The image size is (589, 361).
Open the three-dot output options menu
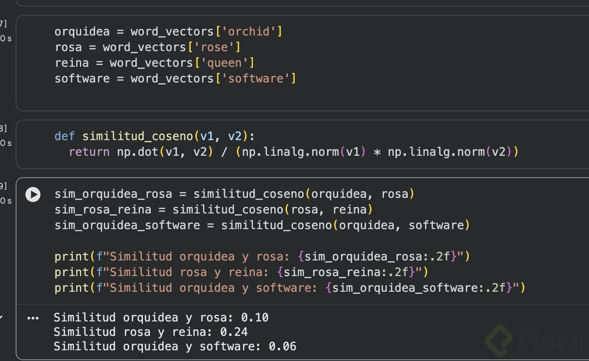33,318
